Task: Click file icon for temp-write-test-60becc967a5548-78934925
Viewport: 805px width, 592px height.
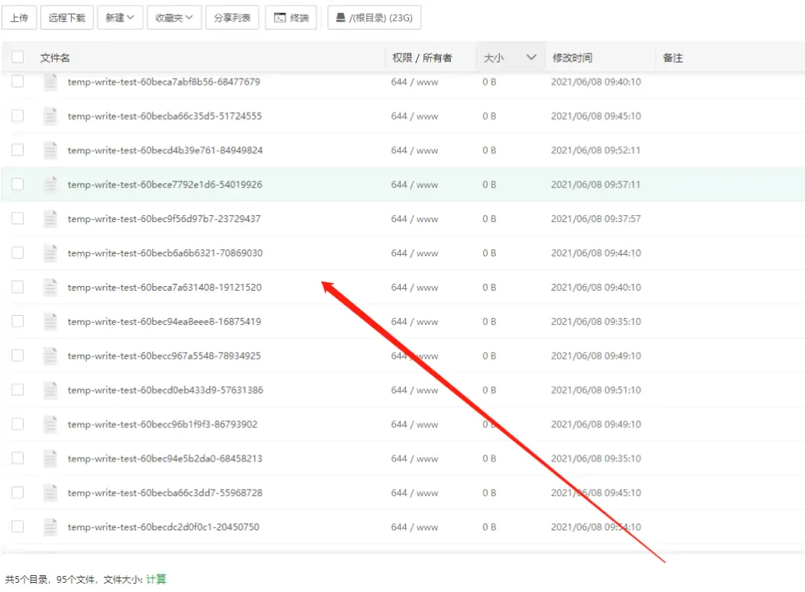Action: pyautogui.click(x=50, y=356)
